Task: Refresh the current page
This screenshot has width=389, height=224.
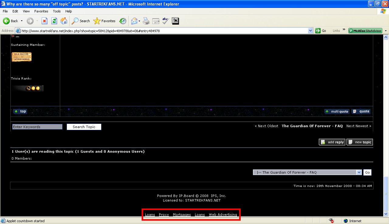Action: (x=54, y=21)
